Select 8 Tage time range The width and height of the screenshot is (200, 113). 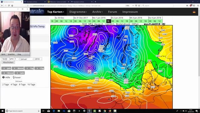point(22,84)
